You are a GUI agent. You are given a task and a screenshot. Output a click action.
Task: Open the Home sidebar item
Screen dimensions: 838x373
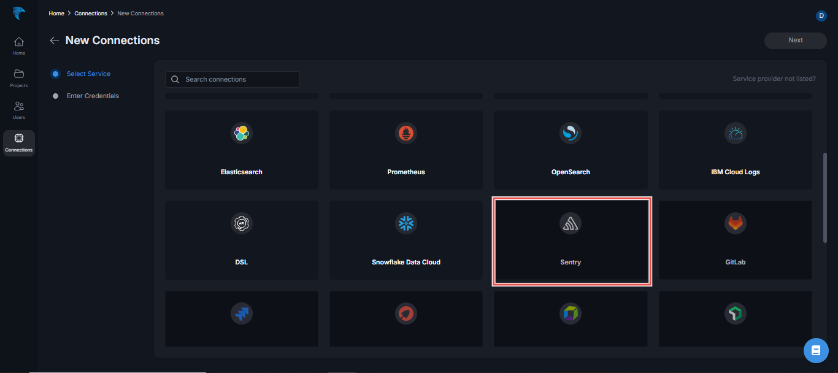(19, 46)
